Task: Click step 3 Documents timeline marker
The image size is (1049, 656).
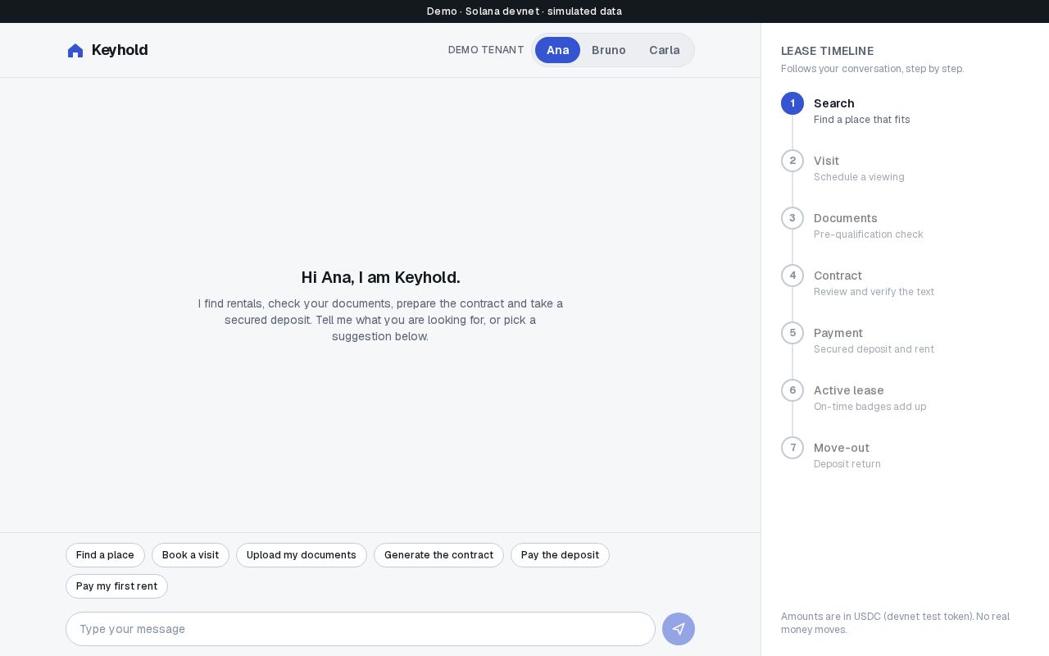Action: click(x=792, y=218)
